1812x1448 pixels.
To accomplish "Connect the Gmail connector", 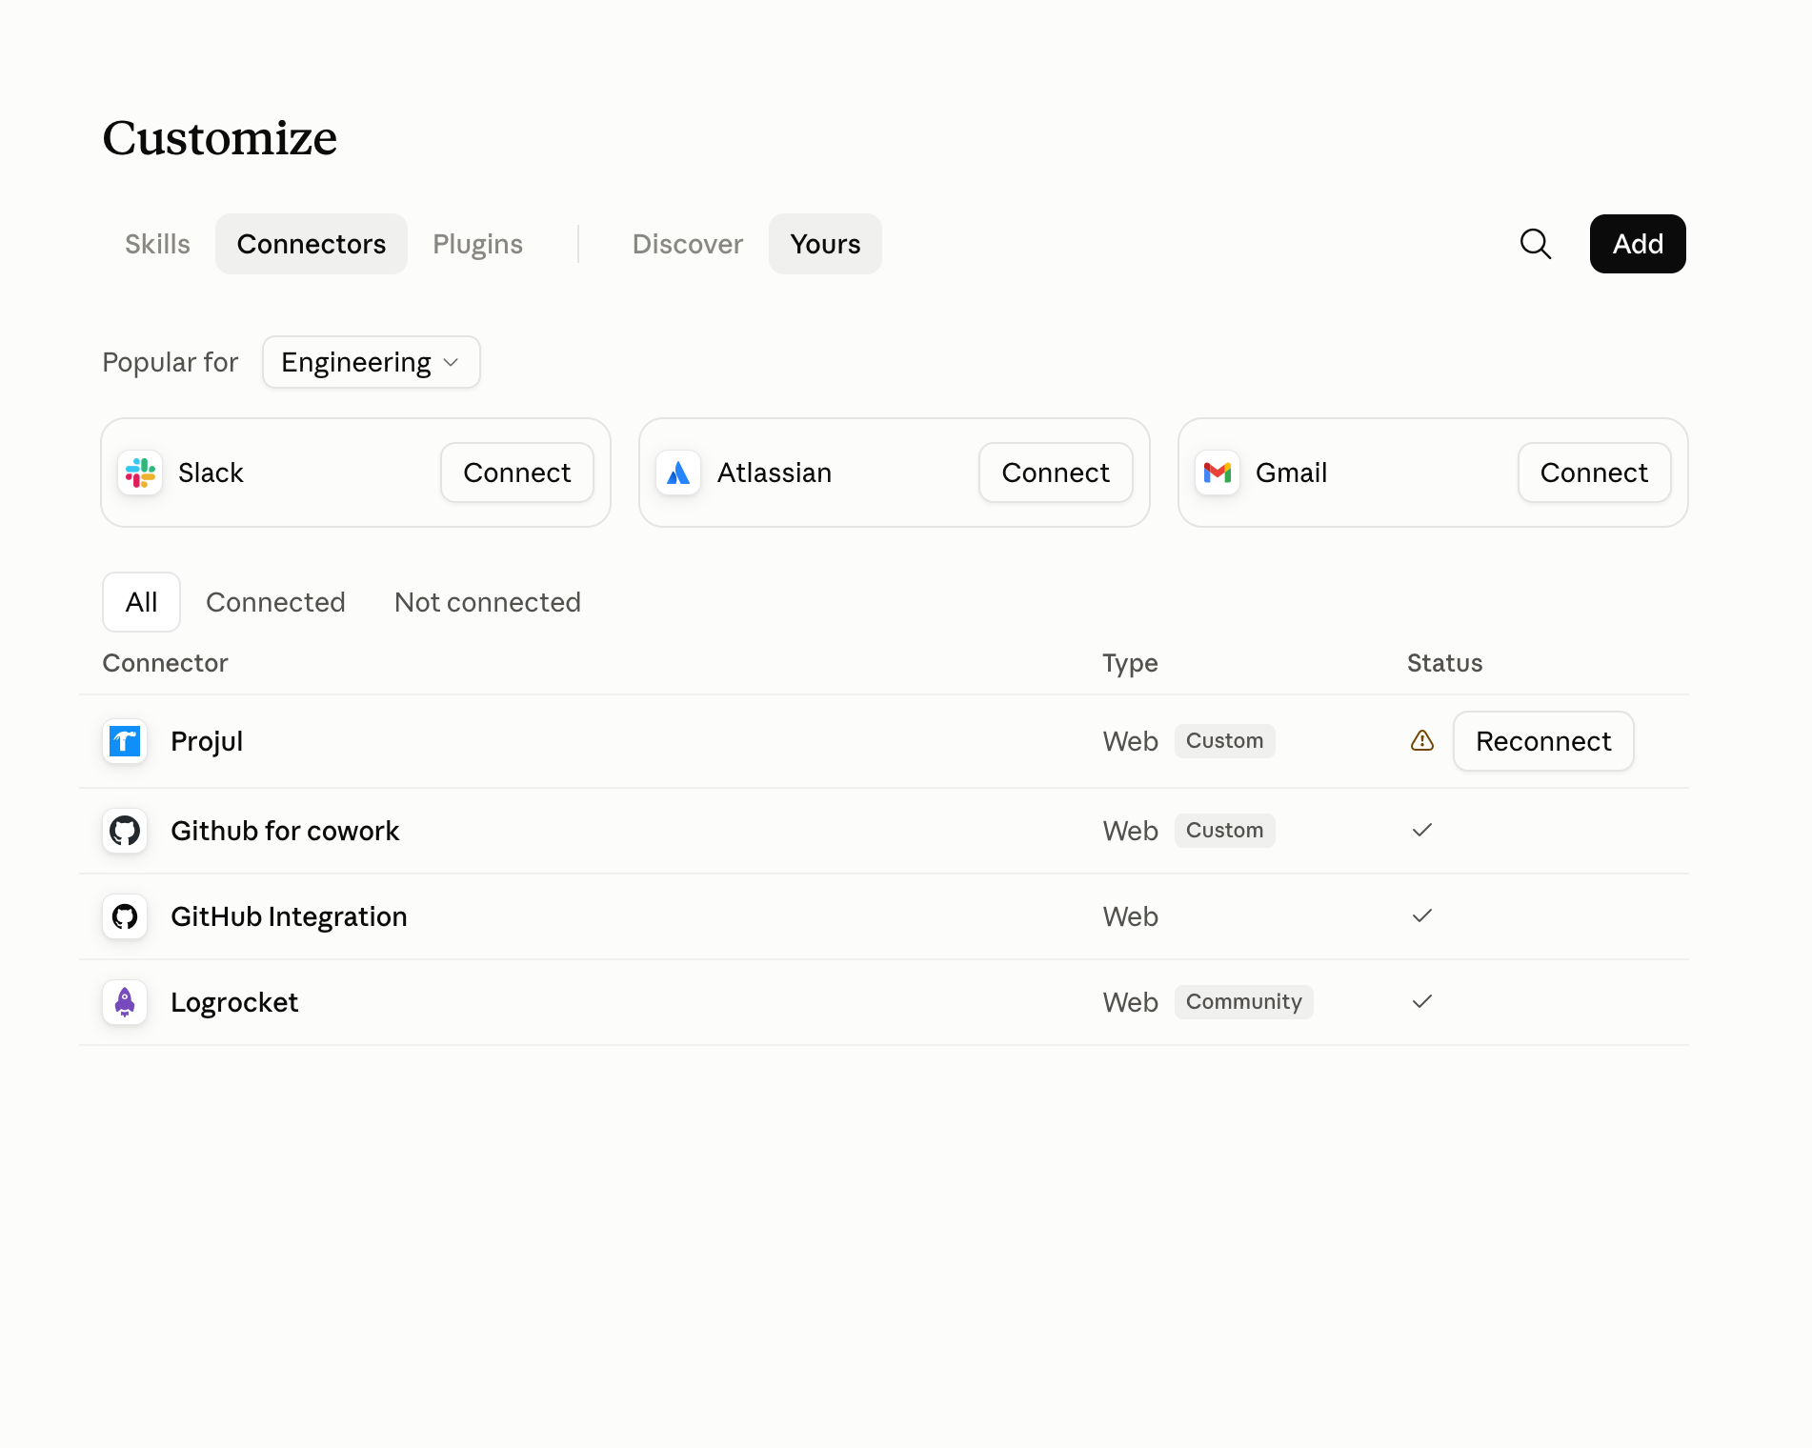I will pos(1594,473).
